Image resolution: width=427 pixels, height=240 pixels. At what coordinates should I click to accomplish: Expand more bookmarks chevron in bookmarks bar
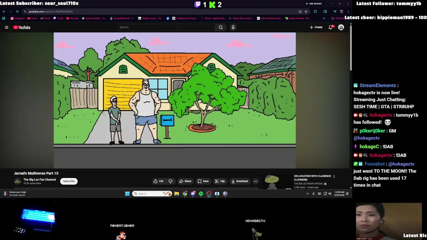point(324,18)
